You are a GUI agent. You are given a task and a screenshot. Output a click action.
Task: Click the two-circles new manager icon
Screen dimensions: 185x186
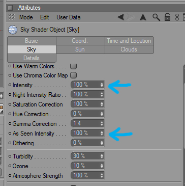[177, 17]
